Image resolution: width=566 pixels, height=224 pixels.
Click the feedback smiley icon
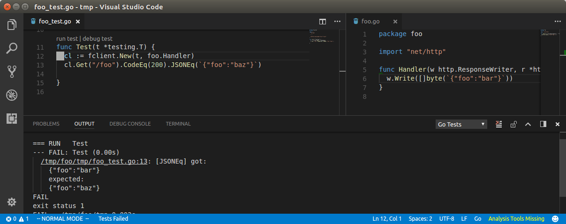[555, 219]
